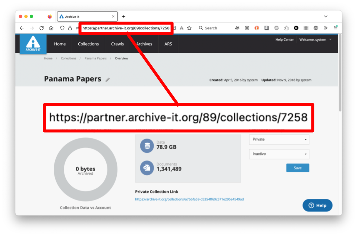The image size is (358, 237).
Task: Edit the Panama Papers title with pencil icon
Action: pyautogui.click(x=108, y=79)
